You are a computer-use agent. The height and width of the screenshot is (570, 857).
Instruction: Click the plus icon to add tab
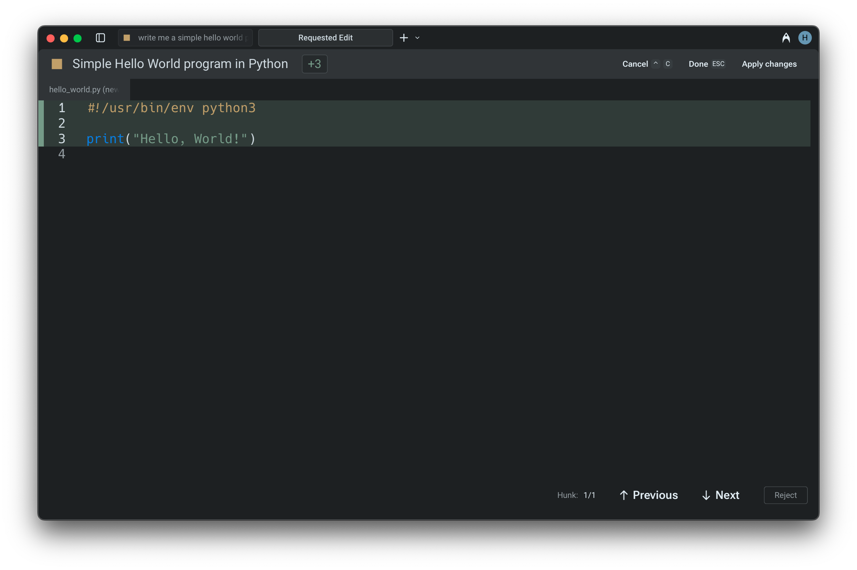404,38
